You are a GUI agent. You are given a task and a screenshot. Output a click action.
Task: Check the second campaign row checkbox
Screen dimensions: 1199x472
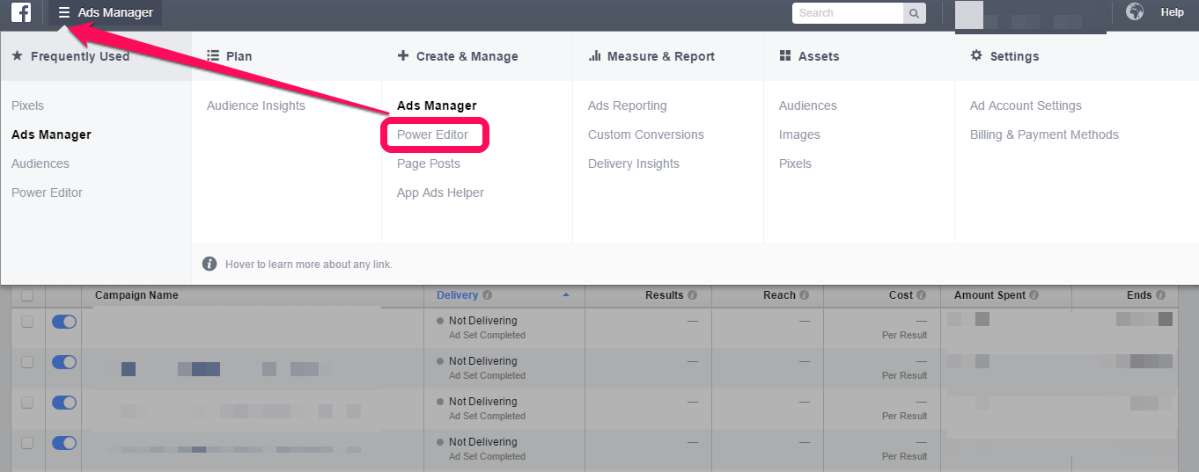[x=27, y=362]
